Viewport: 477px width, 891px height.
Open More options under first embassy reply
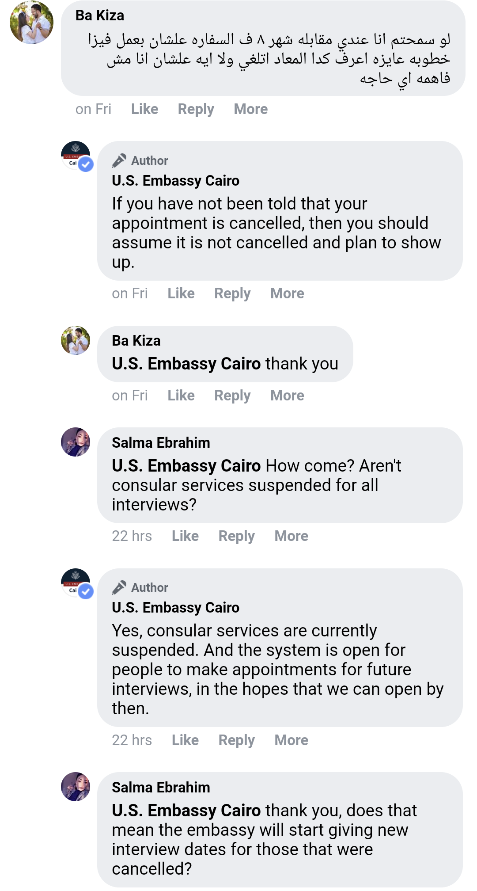coord(287,293)
